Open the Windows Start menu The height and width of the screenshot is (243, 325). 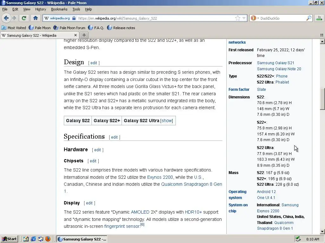click(9, 239)
